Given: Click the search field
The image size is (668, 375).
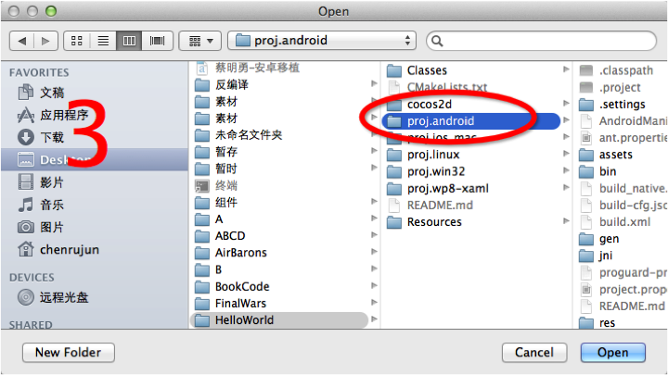Looking at the screenshot, I should (x=541, y=41).
